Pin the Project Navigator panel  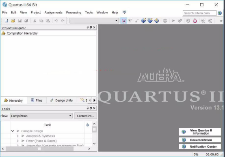88,27
